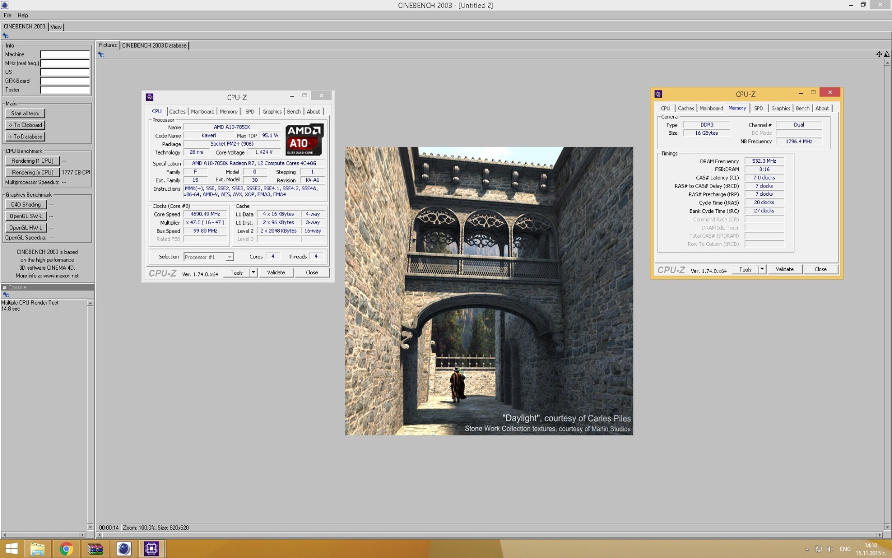Open the Help menu
892x558 pixels.
23,16
